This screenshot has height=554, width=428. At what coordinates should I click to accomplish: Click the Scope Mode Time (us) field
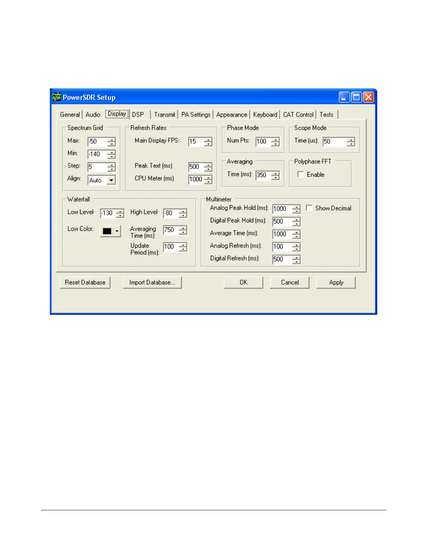(335, 142)
